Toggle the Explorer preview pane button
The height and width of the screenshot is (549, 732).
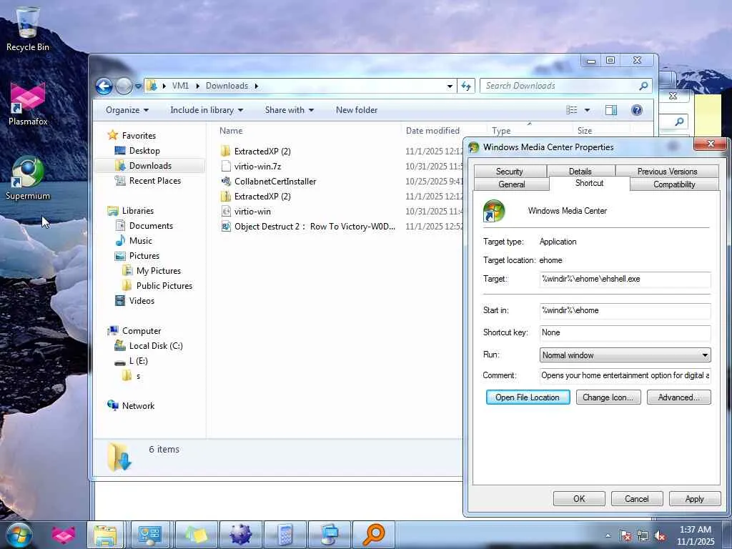pos(610,109)
